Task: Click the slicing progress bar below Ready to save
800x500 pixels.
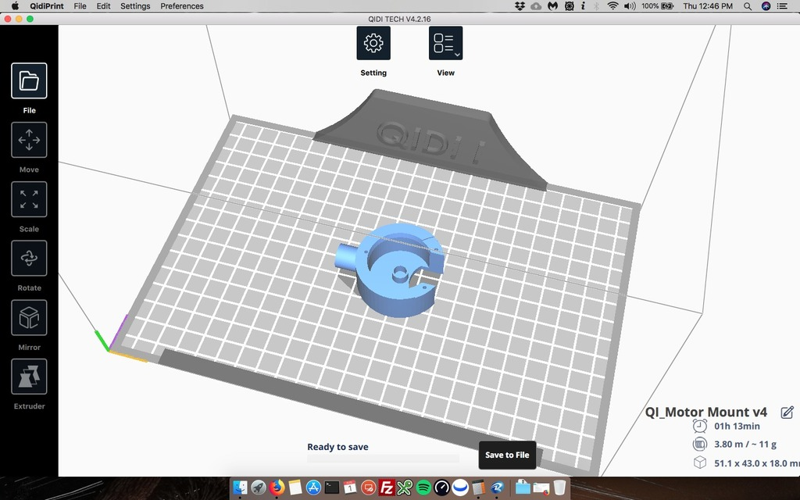Action: tap(383, 459)
